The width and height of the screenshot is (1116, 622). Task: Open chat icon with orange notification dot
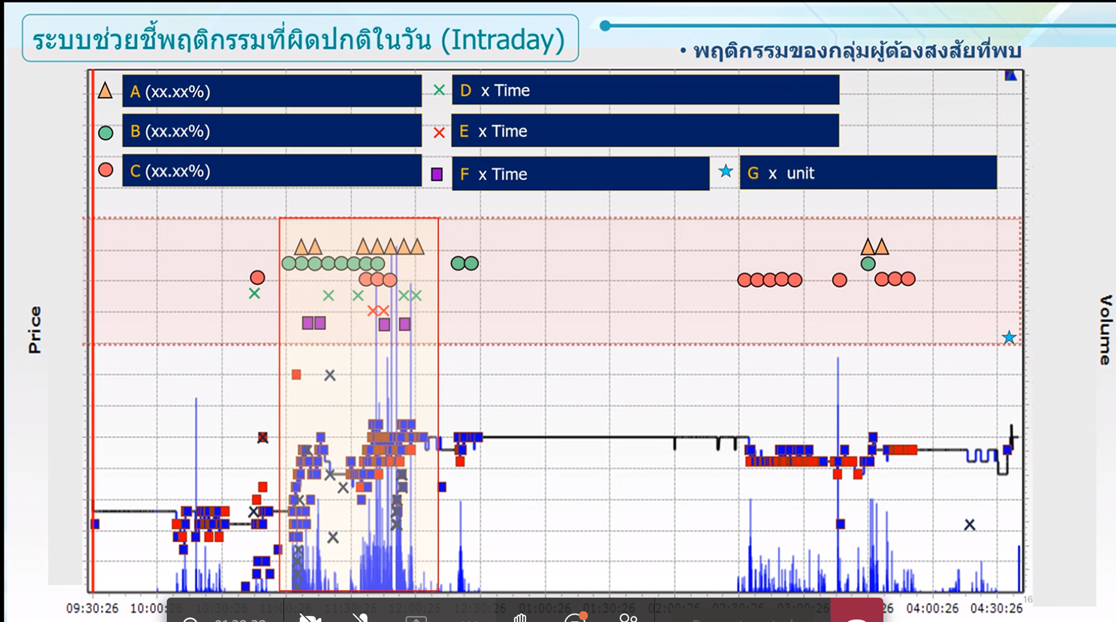point(574,618)
